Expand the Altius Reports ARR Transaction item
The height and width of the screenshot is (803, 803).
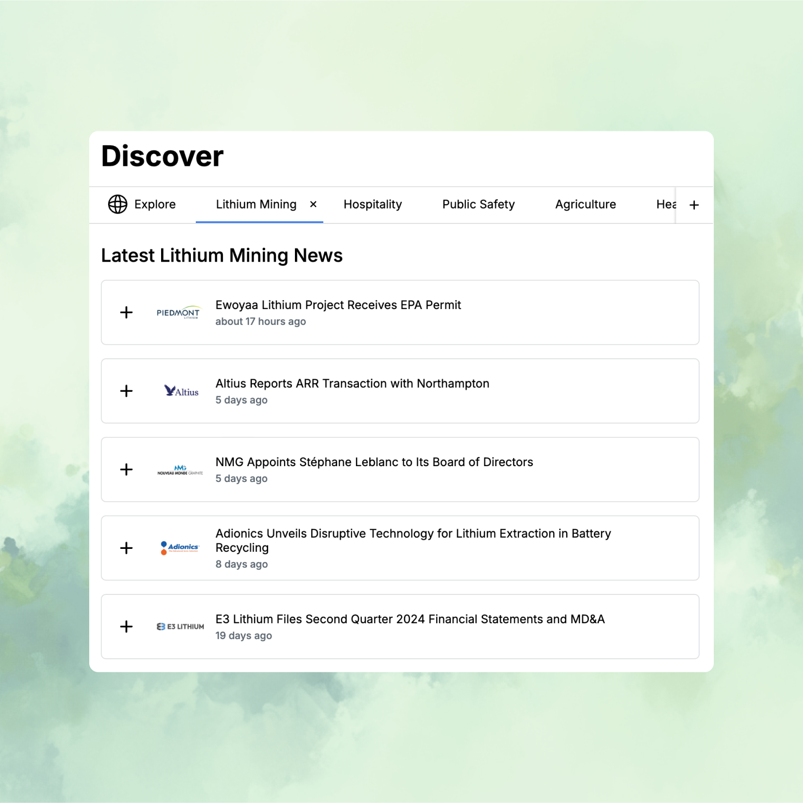tap(126, 391)
